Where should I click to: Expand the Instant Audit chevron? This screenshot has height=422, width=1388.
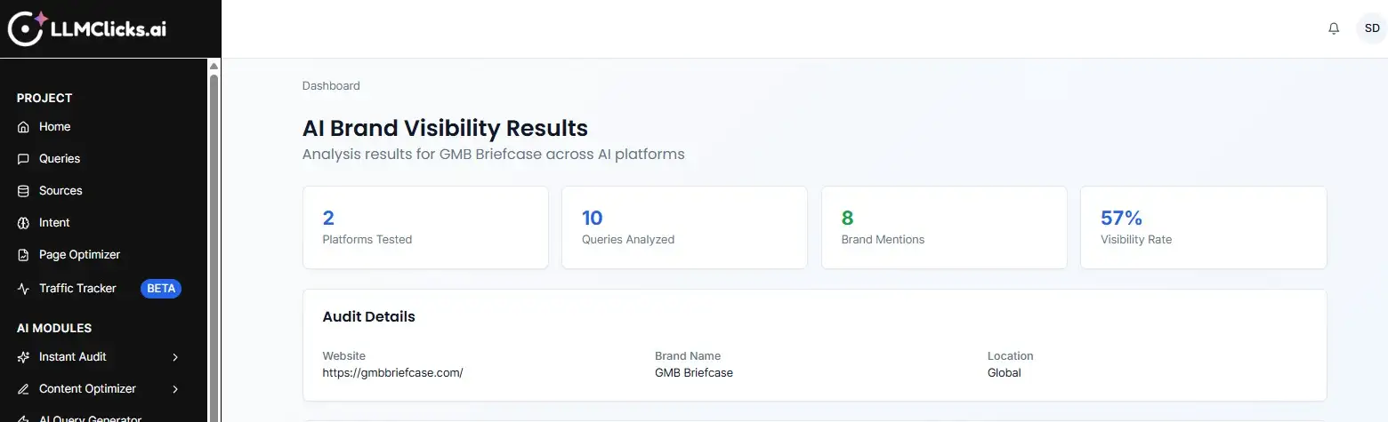click(x=175, y=357)
